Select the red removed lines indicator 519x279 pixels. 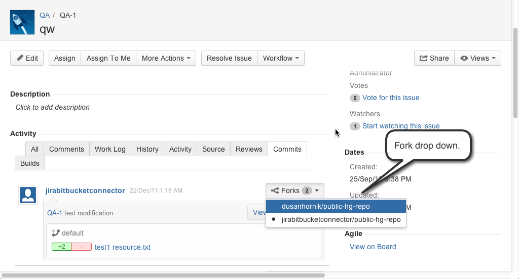82,247
